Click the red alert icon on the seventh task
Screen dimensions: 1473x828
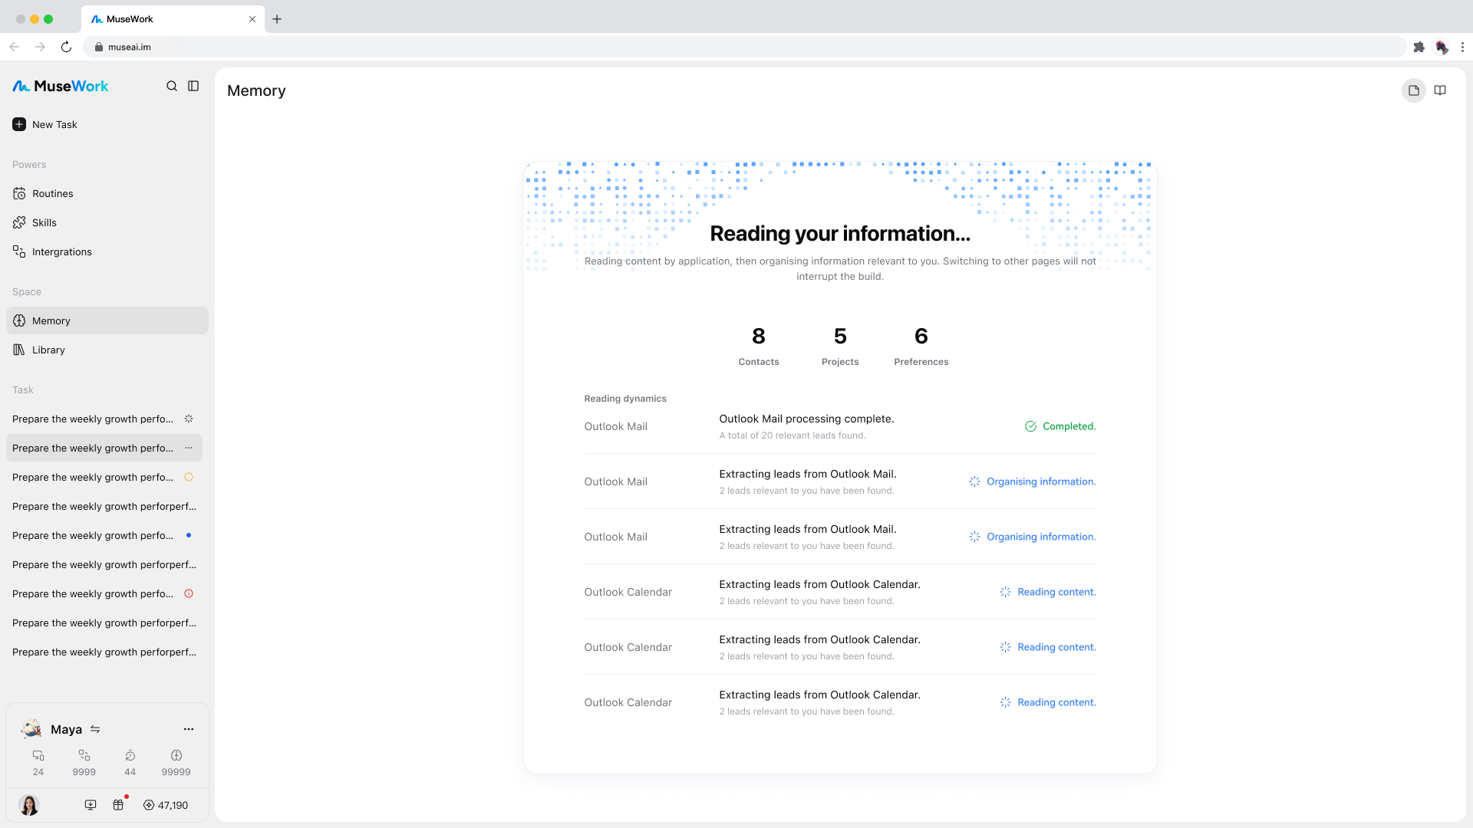[189, 593]
